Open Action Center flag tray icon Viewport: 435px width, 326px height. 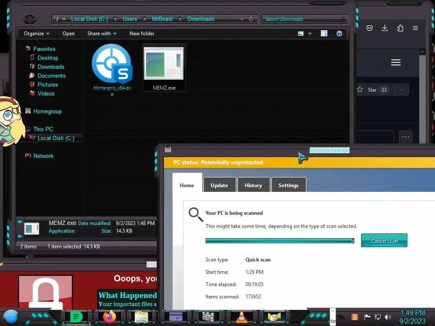pos(367,317)
